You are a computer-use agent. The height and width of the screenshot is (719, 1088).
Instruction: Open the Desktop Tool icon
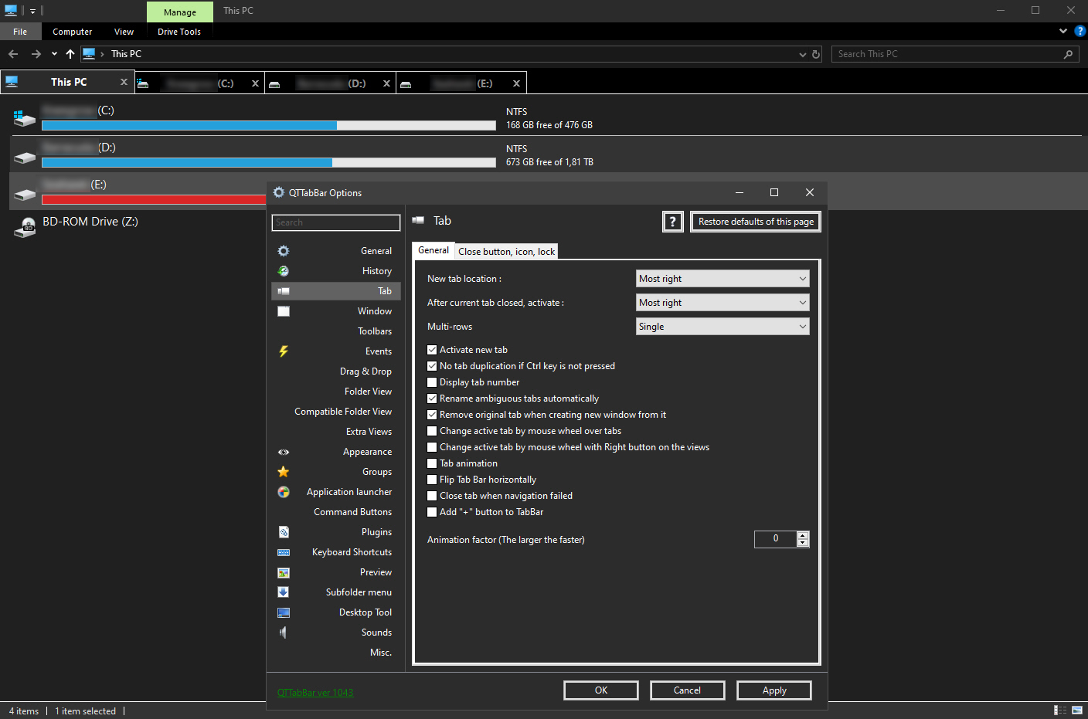point(284,612)
